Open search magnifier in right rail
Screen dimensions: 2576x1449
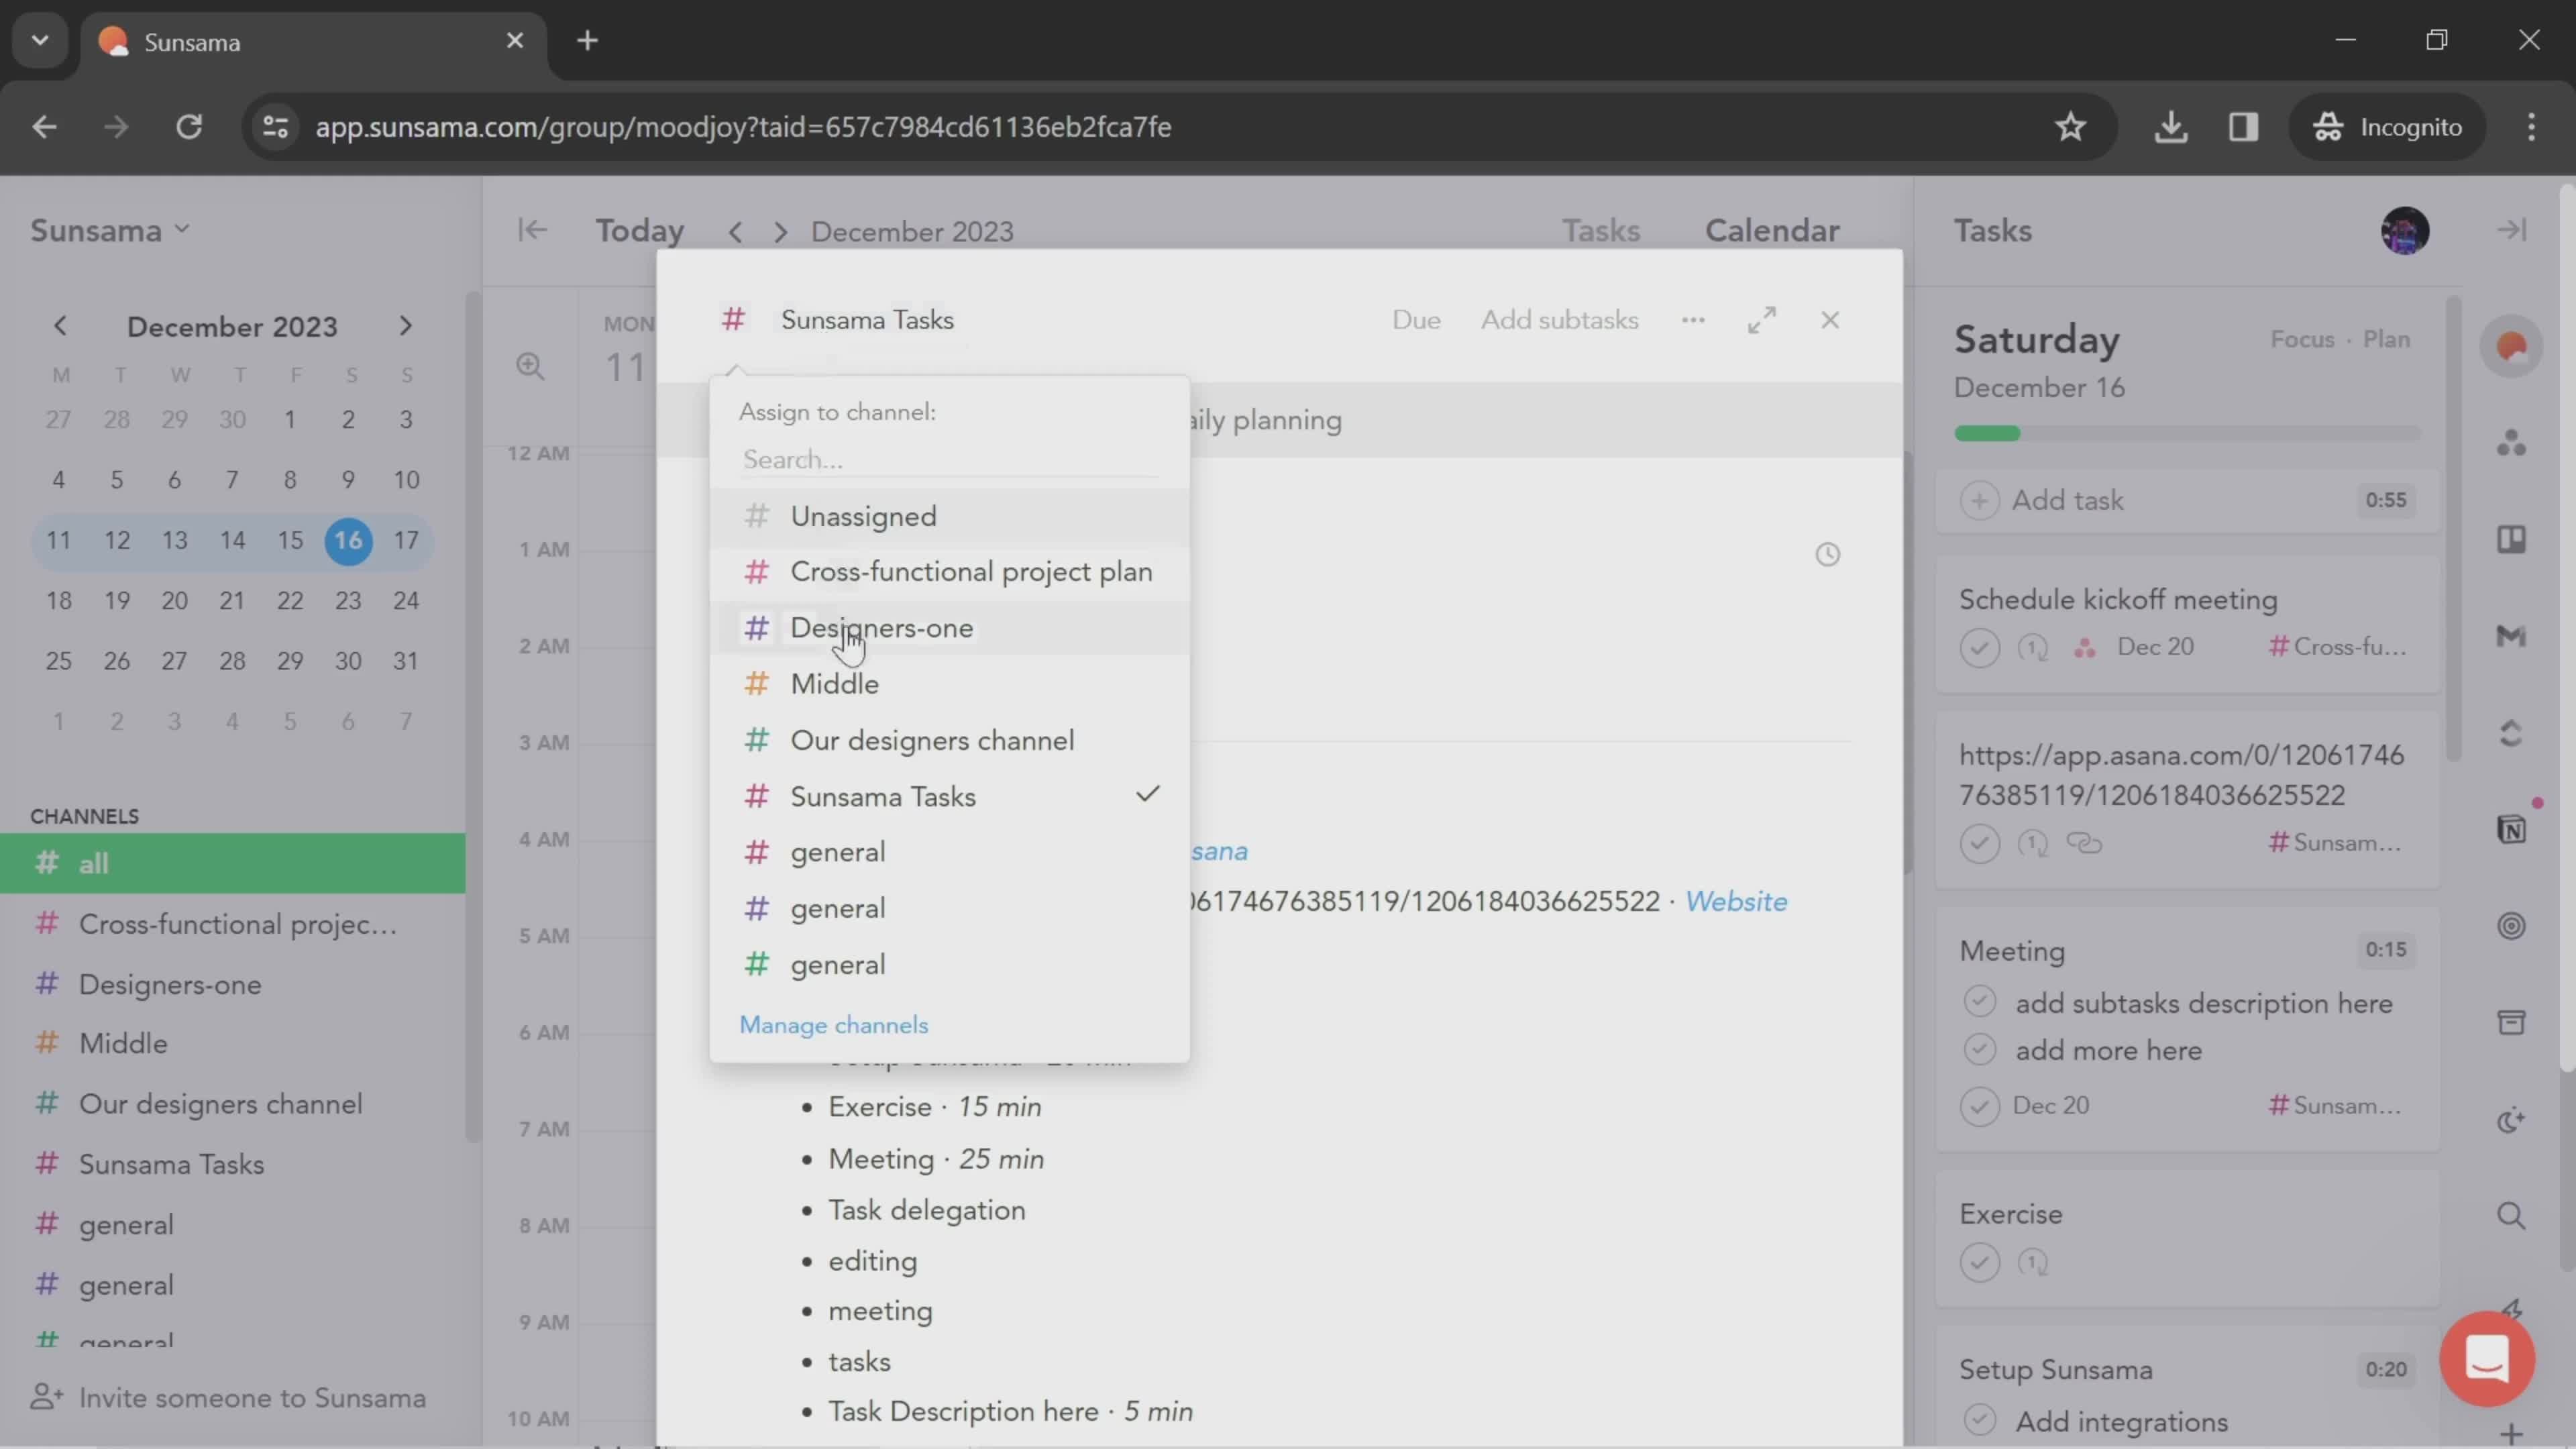[x=2511, y=1216]
